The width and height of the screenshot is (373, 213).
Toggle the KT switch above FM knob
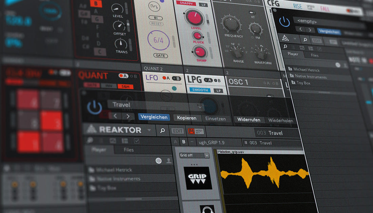tap(252, 13)
